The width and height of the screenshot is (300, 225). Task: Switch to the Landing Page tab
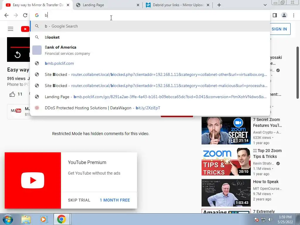pyautogui.click(x=108, y=5)
